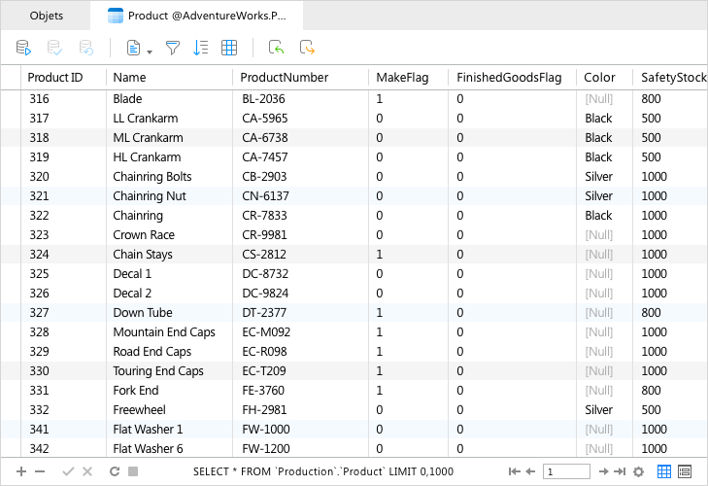Switch to the Objets tab
This screenshot has width=708, height=486.
(x=46, y=16)
